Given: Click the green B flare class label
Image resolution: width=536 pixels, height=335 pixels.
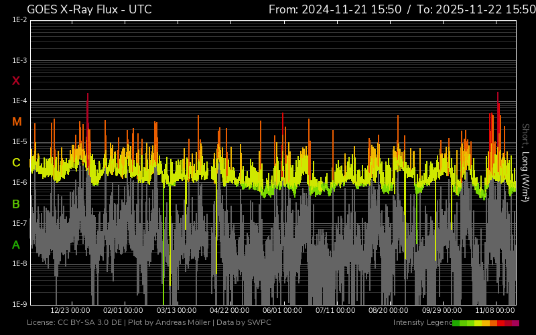Looking at the screenshot, I should tap(16, 204).
